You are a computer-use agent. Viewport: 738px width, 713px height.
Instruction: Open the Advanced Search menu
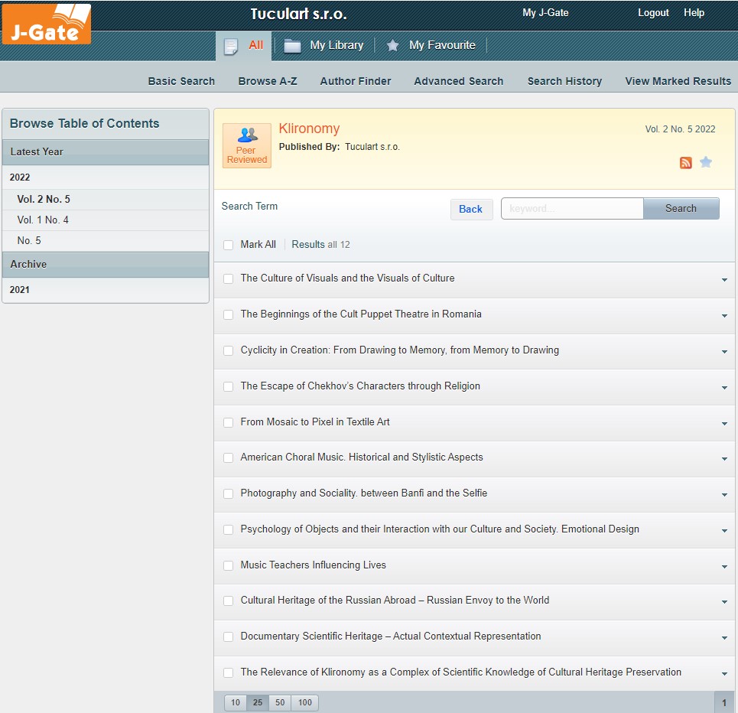point(458,81)
